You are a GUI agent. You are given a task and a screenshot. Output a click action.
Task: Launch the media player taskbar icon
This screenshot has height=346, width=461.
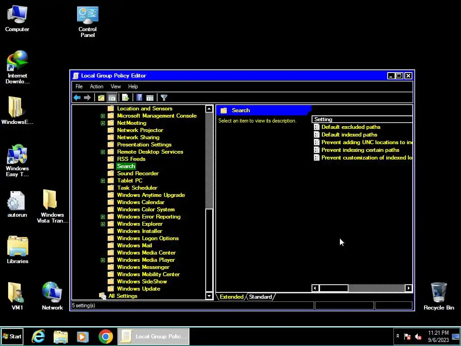pos(83,336)
